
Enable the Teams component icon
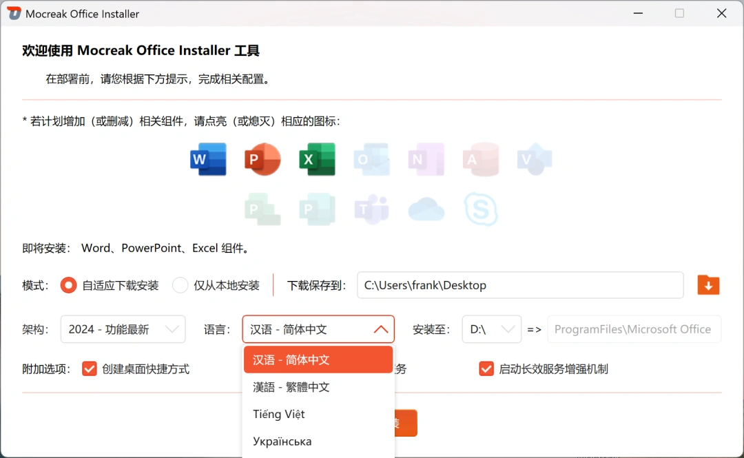371,209
